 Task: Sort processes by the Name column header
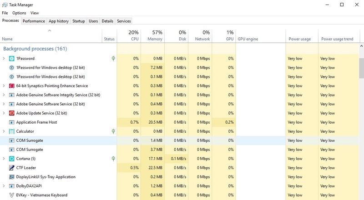pyautogui.click(x=51, y=36)
